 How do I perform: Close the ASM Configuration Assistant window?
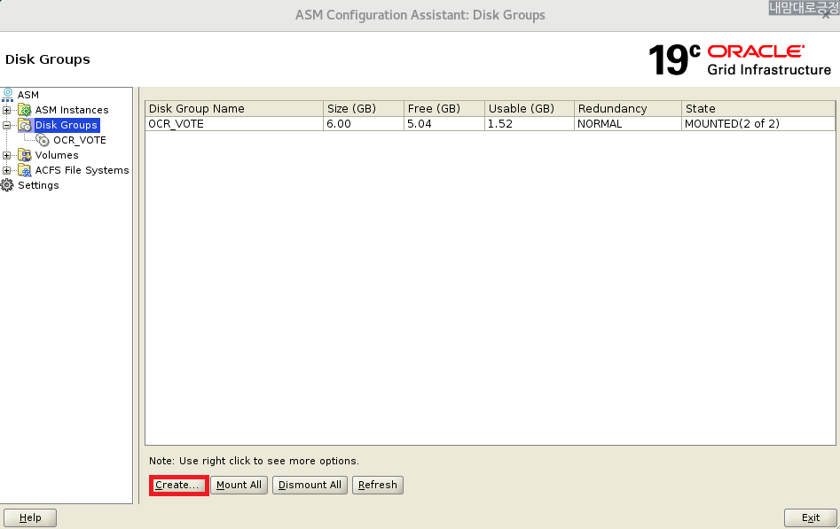point(826,16)
